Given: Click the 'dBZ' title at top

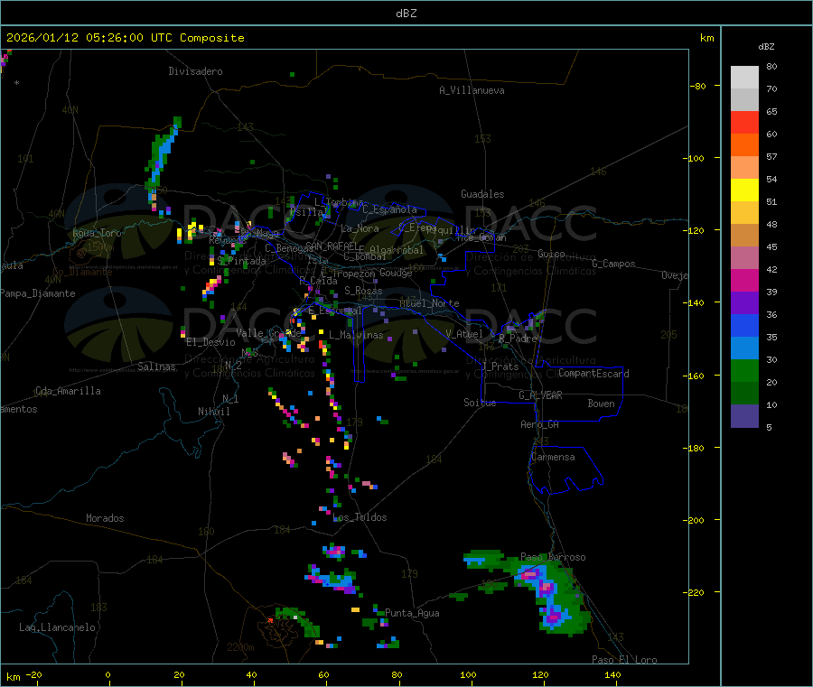Looking at the screenshot, I should [406, 14].
